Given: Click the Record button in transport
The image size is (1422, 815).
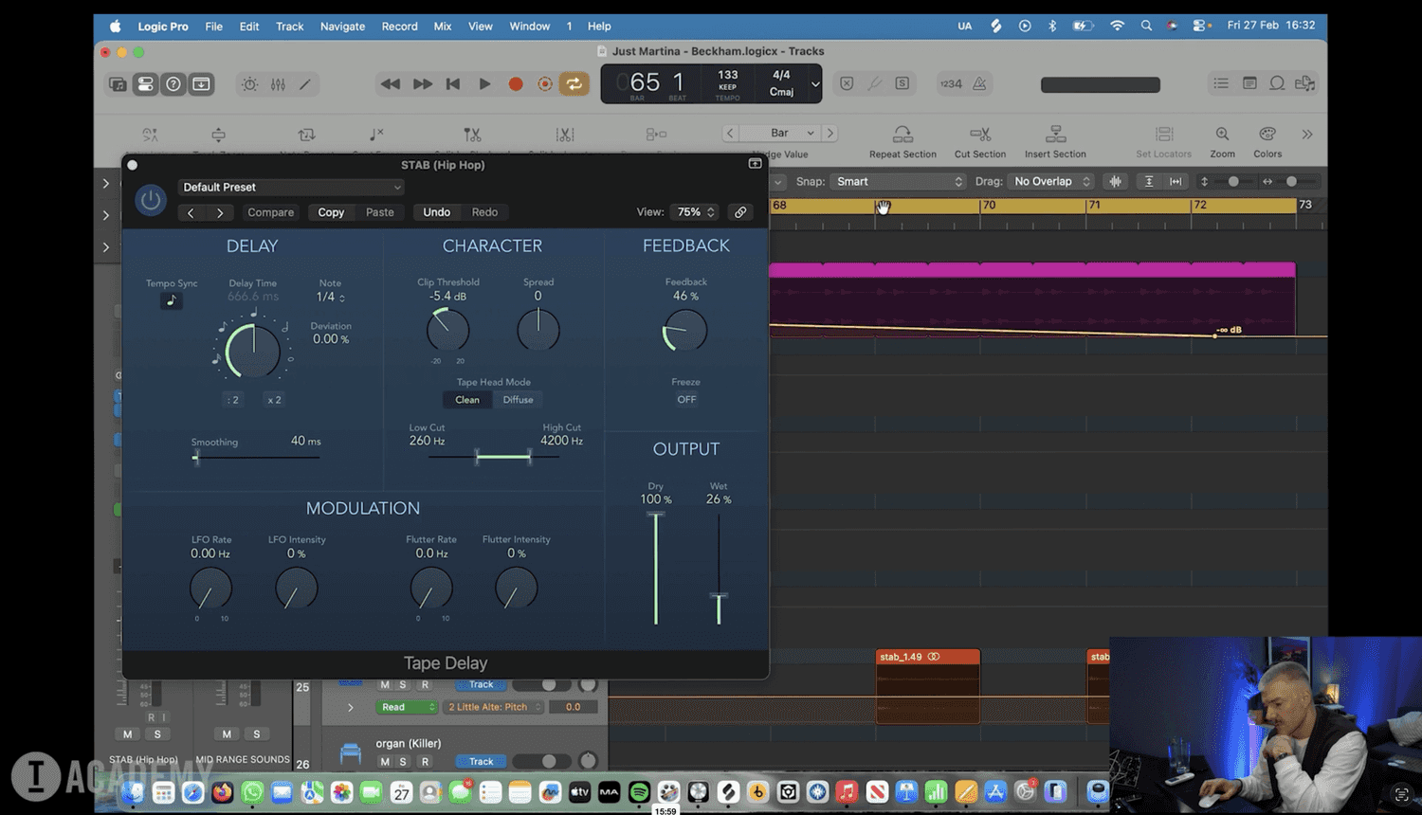Looking at the screenshot, I should coord(516,84).
